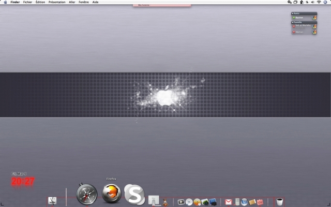Open the video player screen dock icon
This screenshot has width=331, height=207.
point(181,202)
